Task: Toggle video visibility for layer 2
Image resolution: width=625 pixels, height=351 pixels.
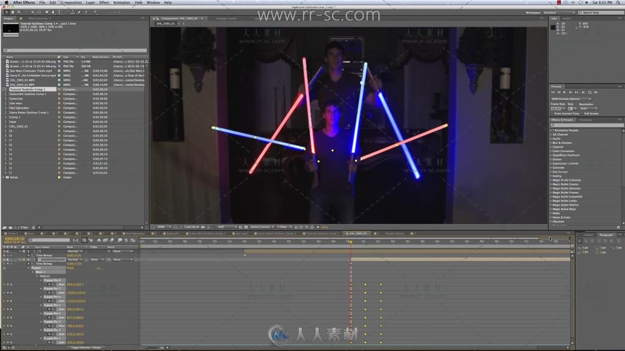Action: pyautogui.click(x=4, y=259)
